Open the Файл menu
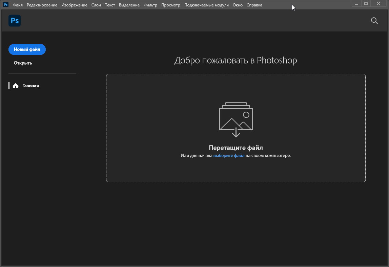Screen dimensions: 389x267 pos(18,5)
